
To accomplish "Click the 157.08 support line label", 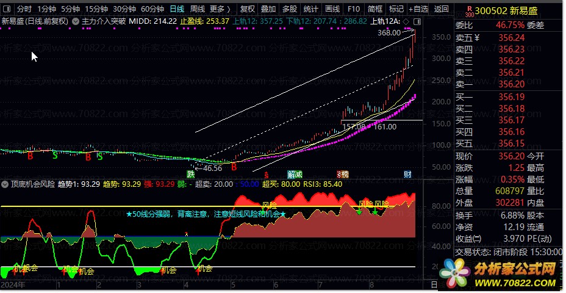I will 353,127.
